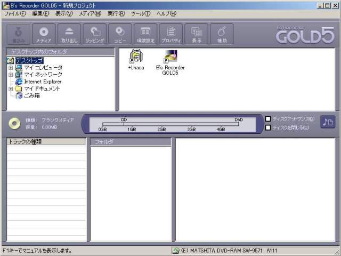
Task: Click the 表示 view toolbar button
Action: coord(197,34)
